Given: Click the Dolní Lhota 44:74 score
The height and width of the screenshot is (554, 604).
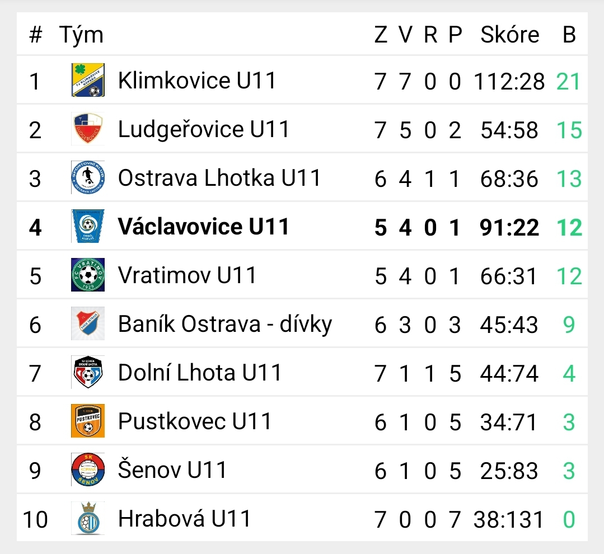Looking at the screenshot, I should point(509,373).
